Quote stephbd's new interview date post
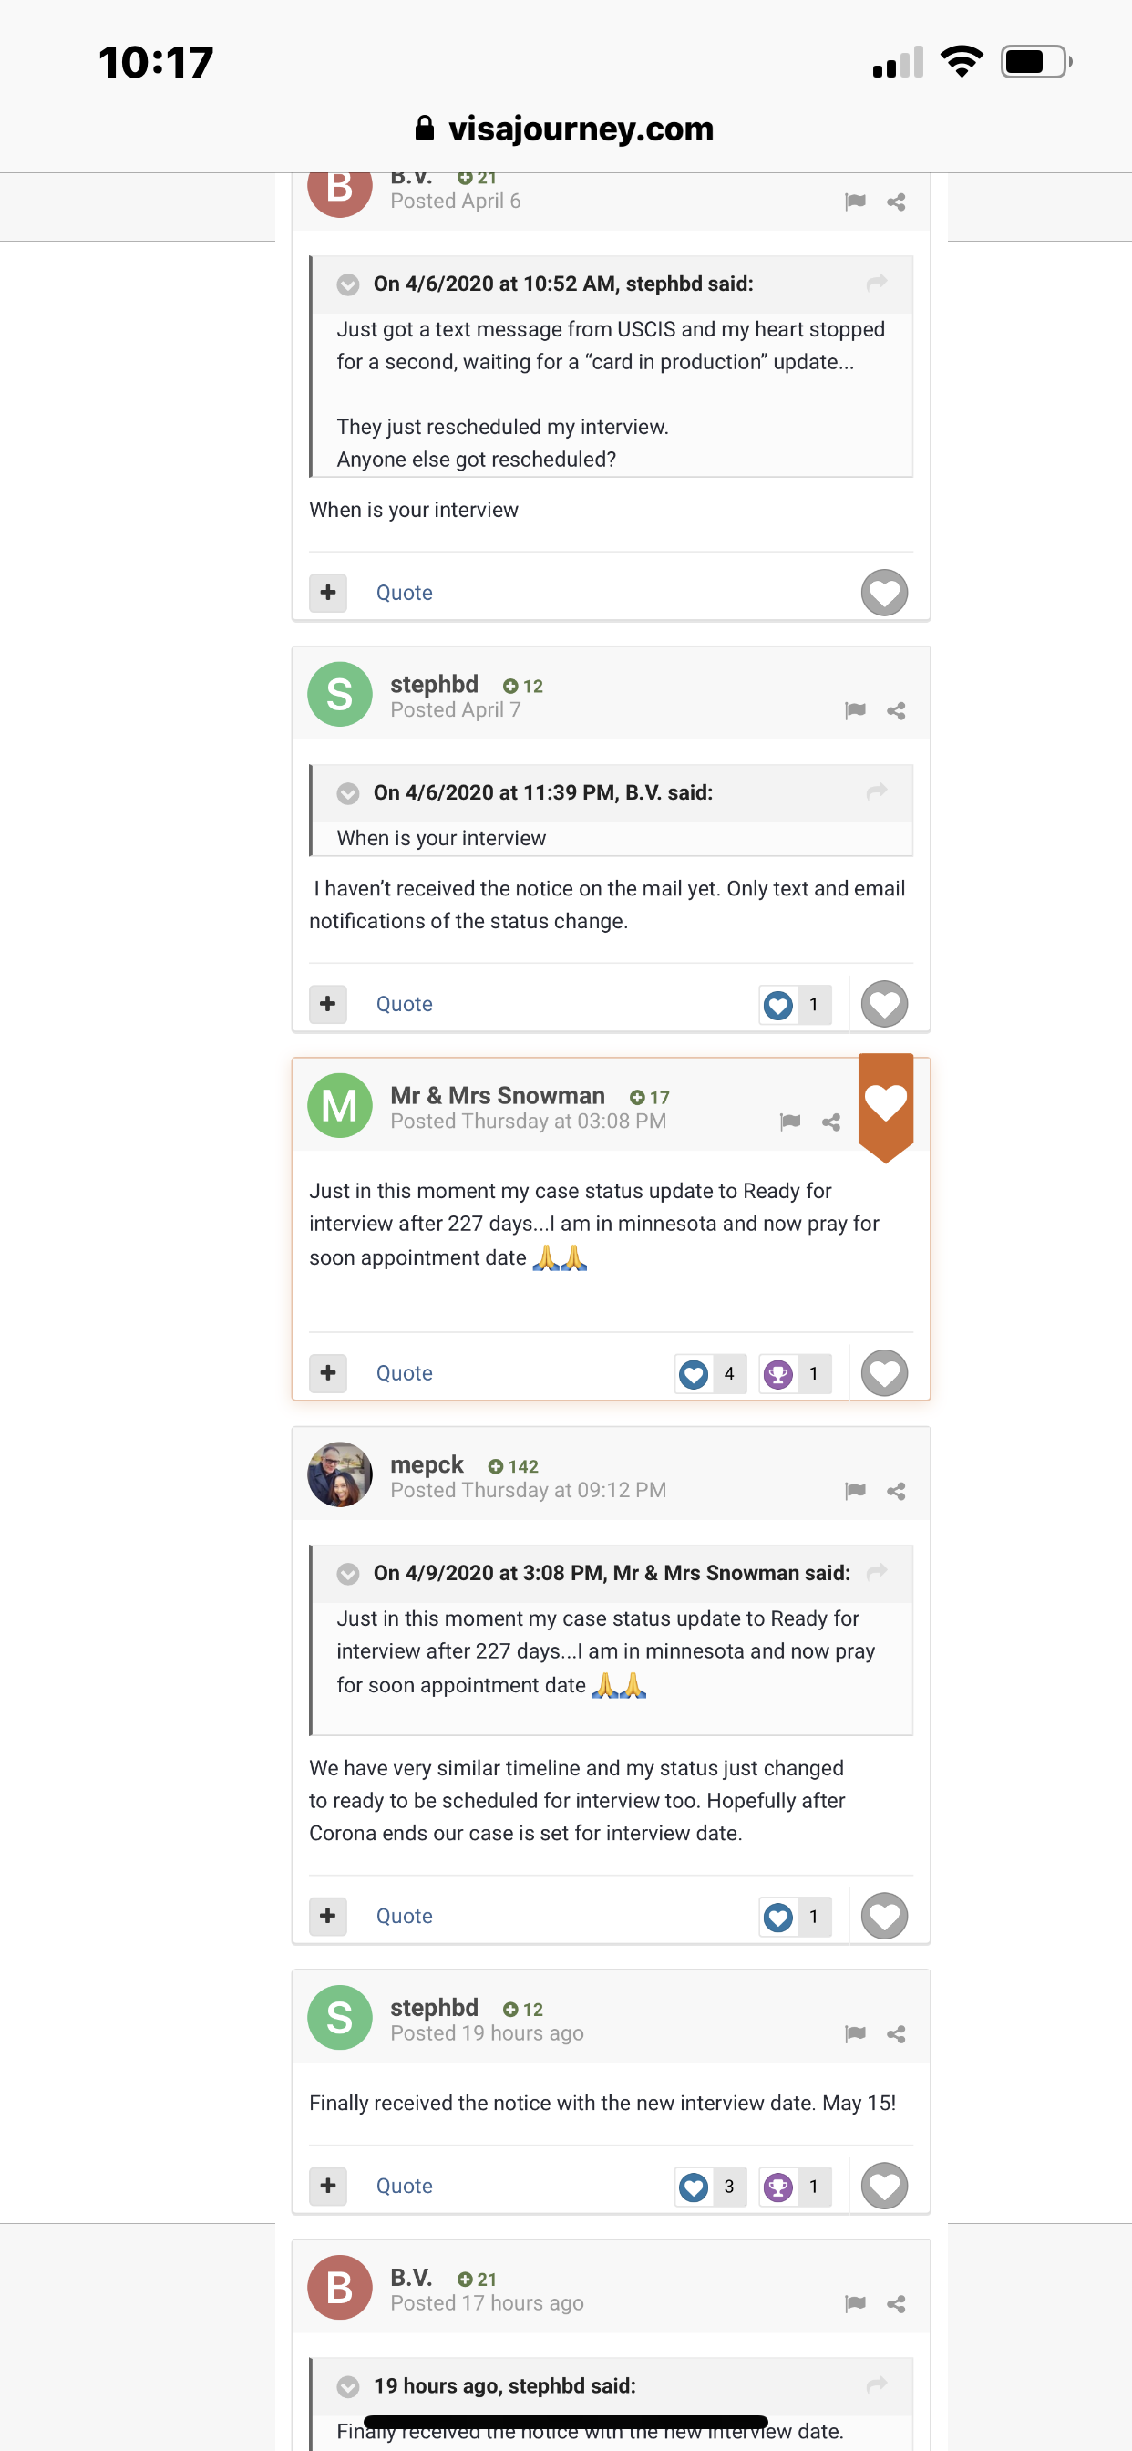Screen dimensions: 1132x2451 (x=404, y=2187)
